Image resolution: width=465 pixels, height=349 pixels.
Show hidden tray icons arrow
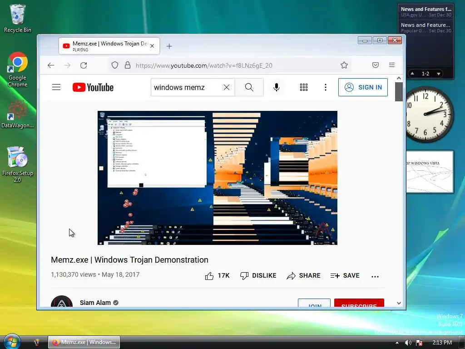tap(397, 343)
